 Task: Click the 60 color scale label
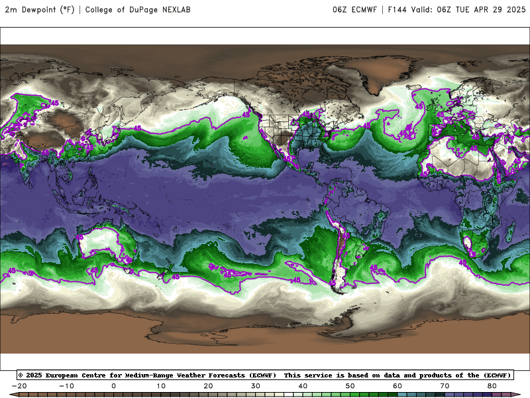pos(397,386)
